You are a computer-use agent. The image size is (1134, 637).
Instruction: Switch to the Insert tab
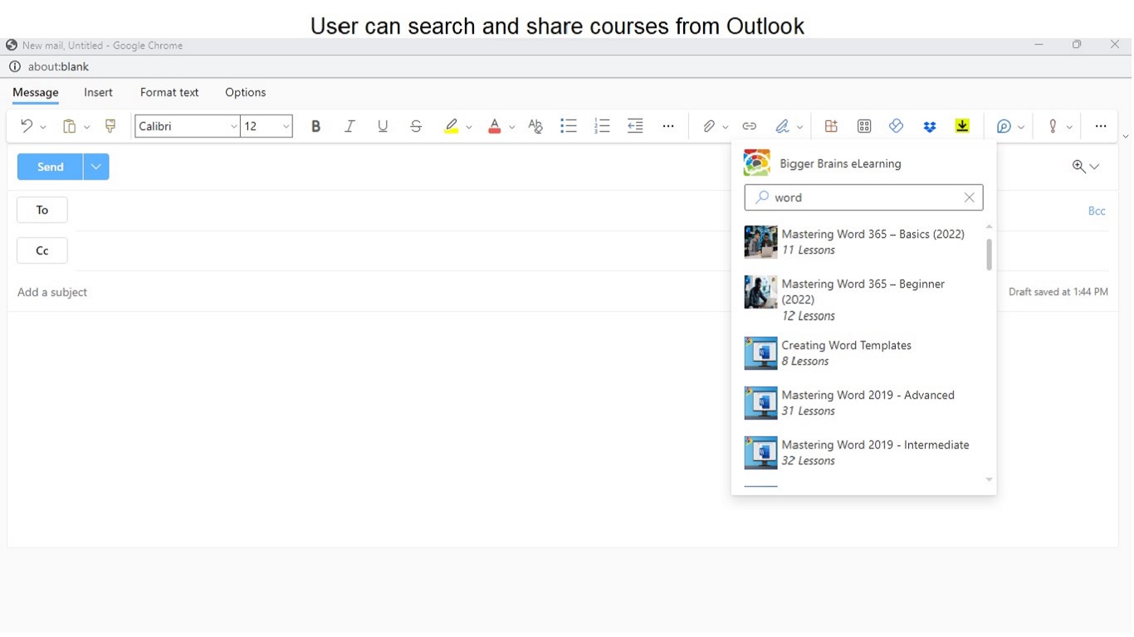tap(98, 92)
